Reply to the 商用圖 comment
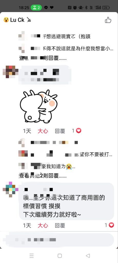 click(x=60, y=226)
